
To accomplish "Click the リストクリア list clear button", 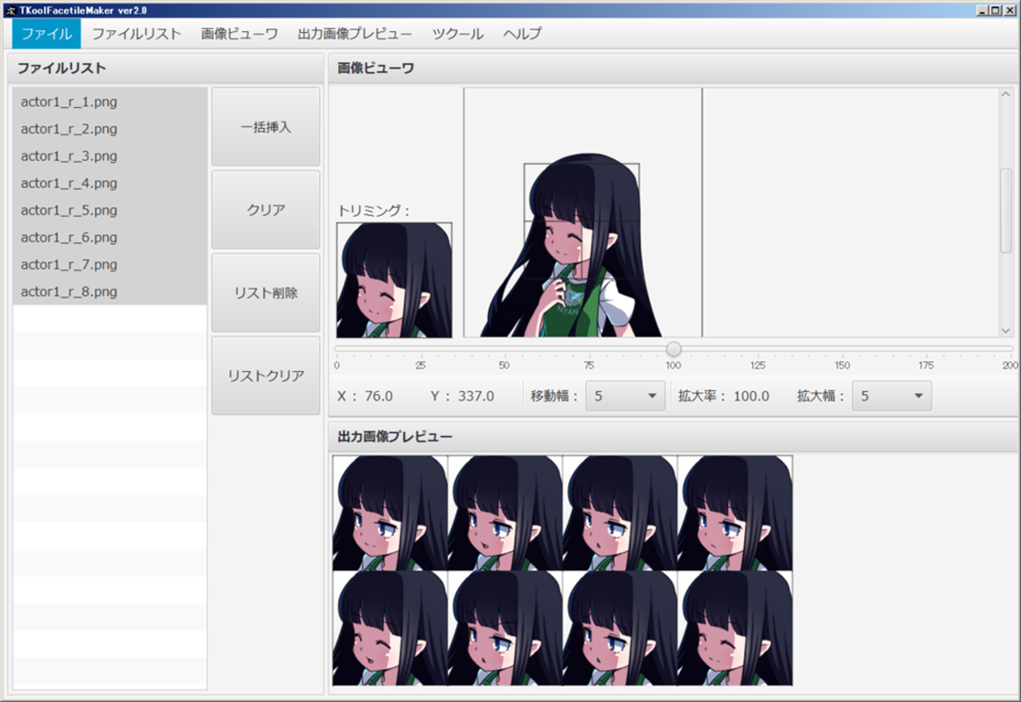I will [x=265, y=374].
